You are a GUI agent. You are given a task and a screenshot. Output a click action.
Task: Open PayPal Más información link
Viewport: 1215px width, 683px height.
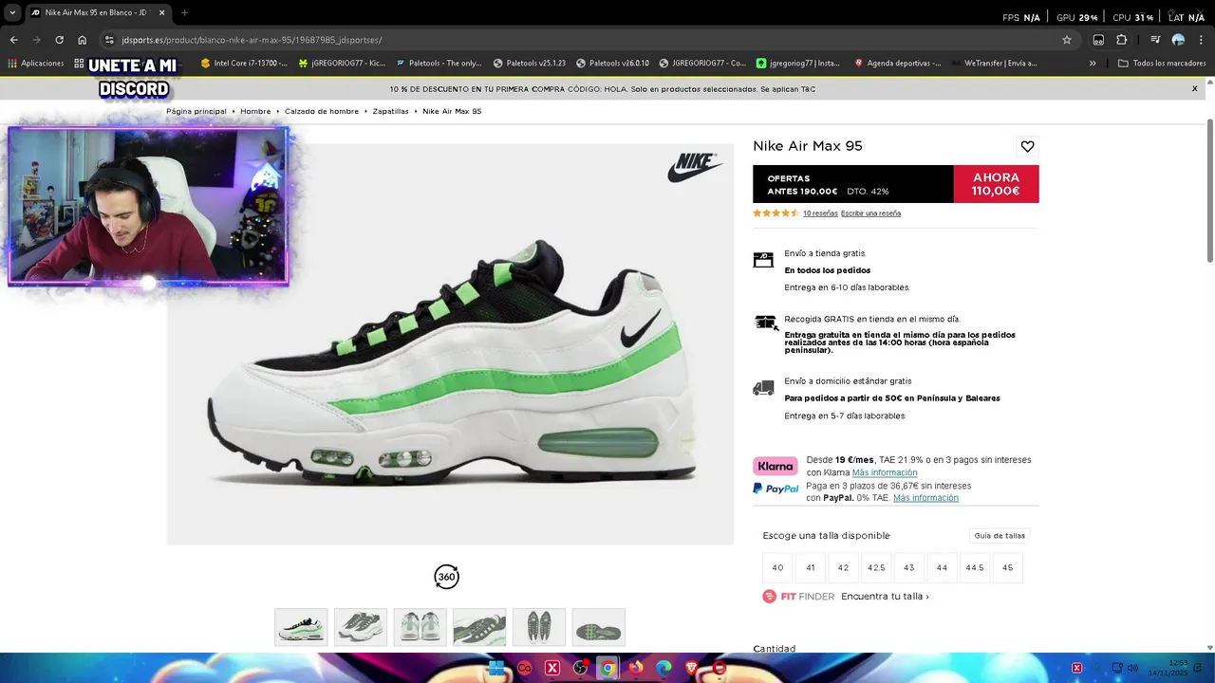click(925, 498)
